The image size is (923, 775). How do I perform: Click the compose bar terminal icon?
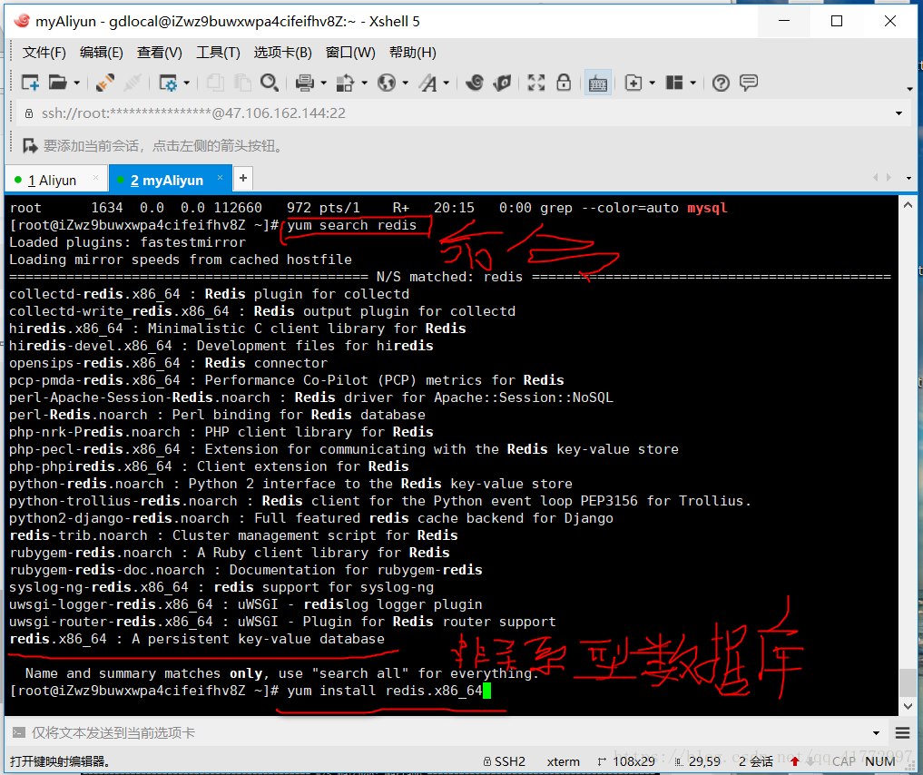[19, 732]
